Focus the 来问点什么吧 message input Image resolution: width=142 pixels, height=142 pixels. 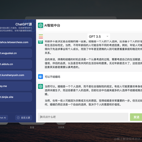coord(83,117)
